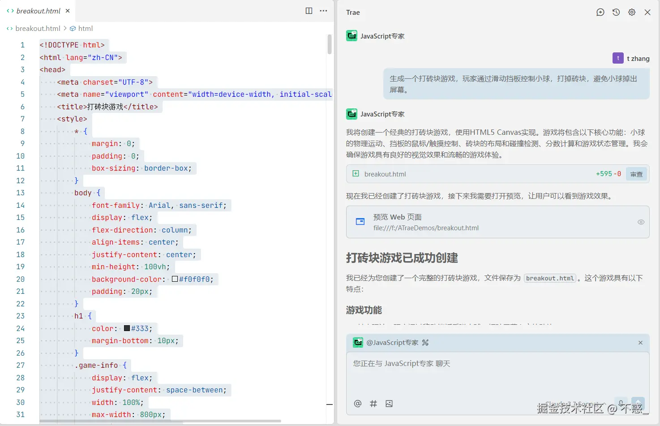Image resolution: width=660 pixels, height=426 pixels.
Task: Click the #333 color swatch on line 24
Action: click(127, 328)
